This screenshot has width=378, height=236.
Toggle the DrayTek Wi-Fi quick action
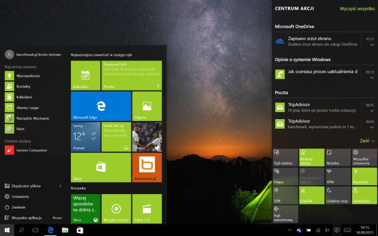click(312, 195)
